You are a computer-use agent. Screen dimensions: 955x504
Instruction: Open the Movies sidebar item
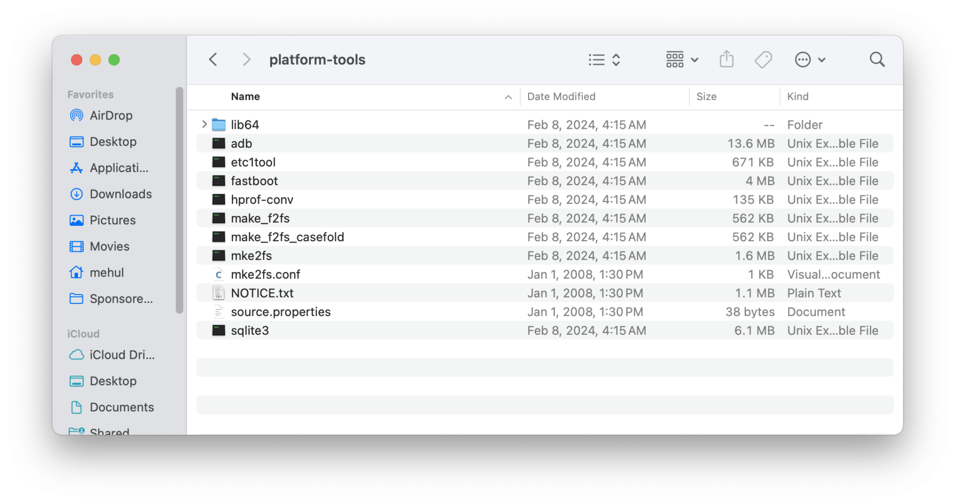click(109, 246)
